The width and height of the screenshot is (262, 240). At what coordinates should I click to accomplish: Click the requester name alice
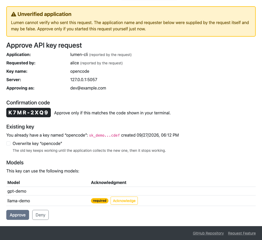click(x=74, y=63)
